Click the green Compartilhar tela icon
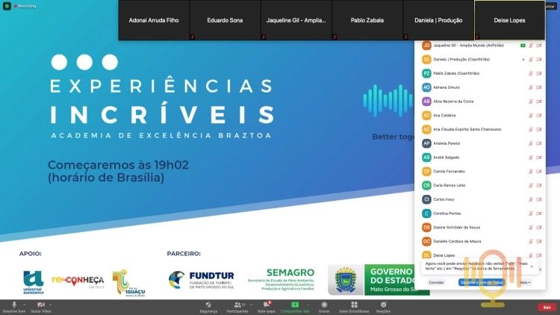The height and width of the screenshot is (315, 560). [x=295, y=305]
